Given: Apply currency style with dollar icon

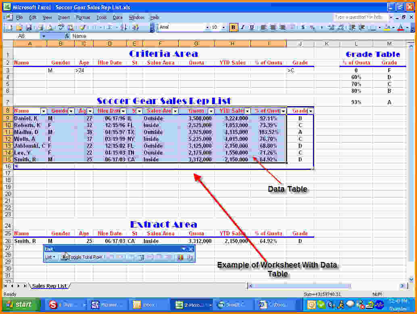Looking at the screenshot, I should pos(302,27).
